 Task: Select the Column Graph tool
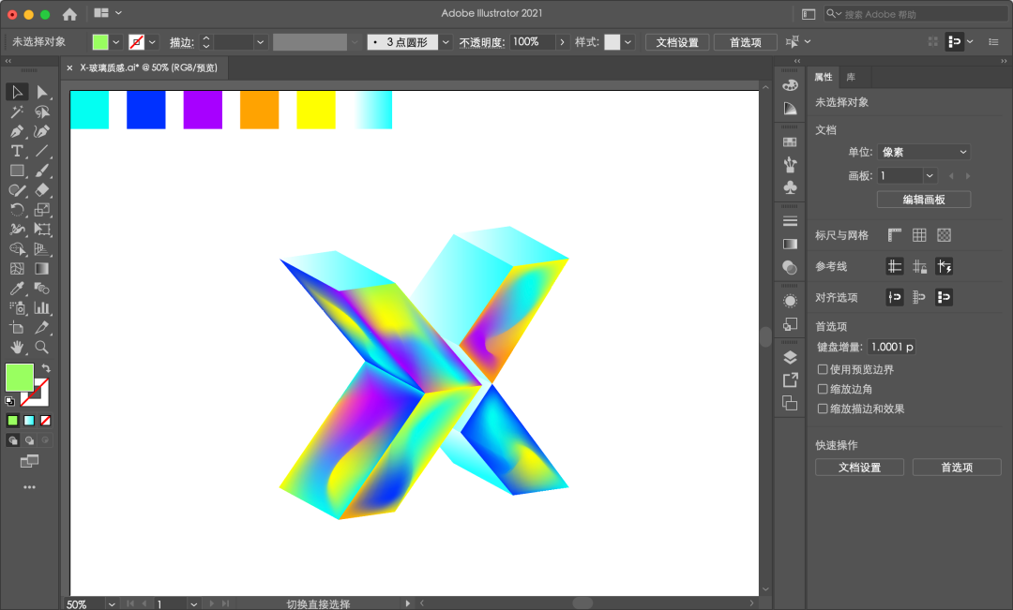42,308
